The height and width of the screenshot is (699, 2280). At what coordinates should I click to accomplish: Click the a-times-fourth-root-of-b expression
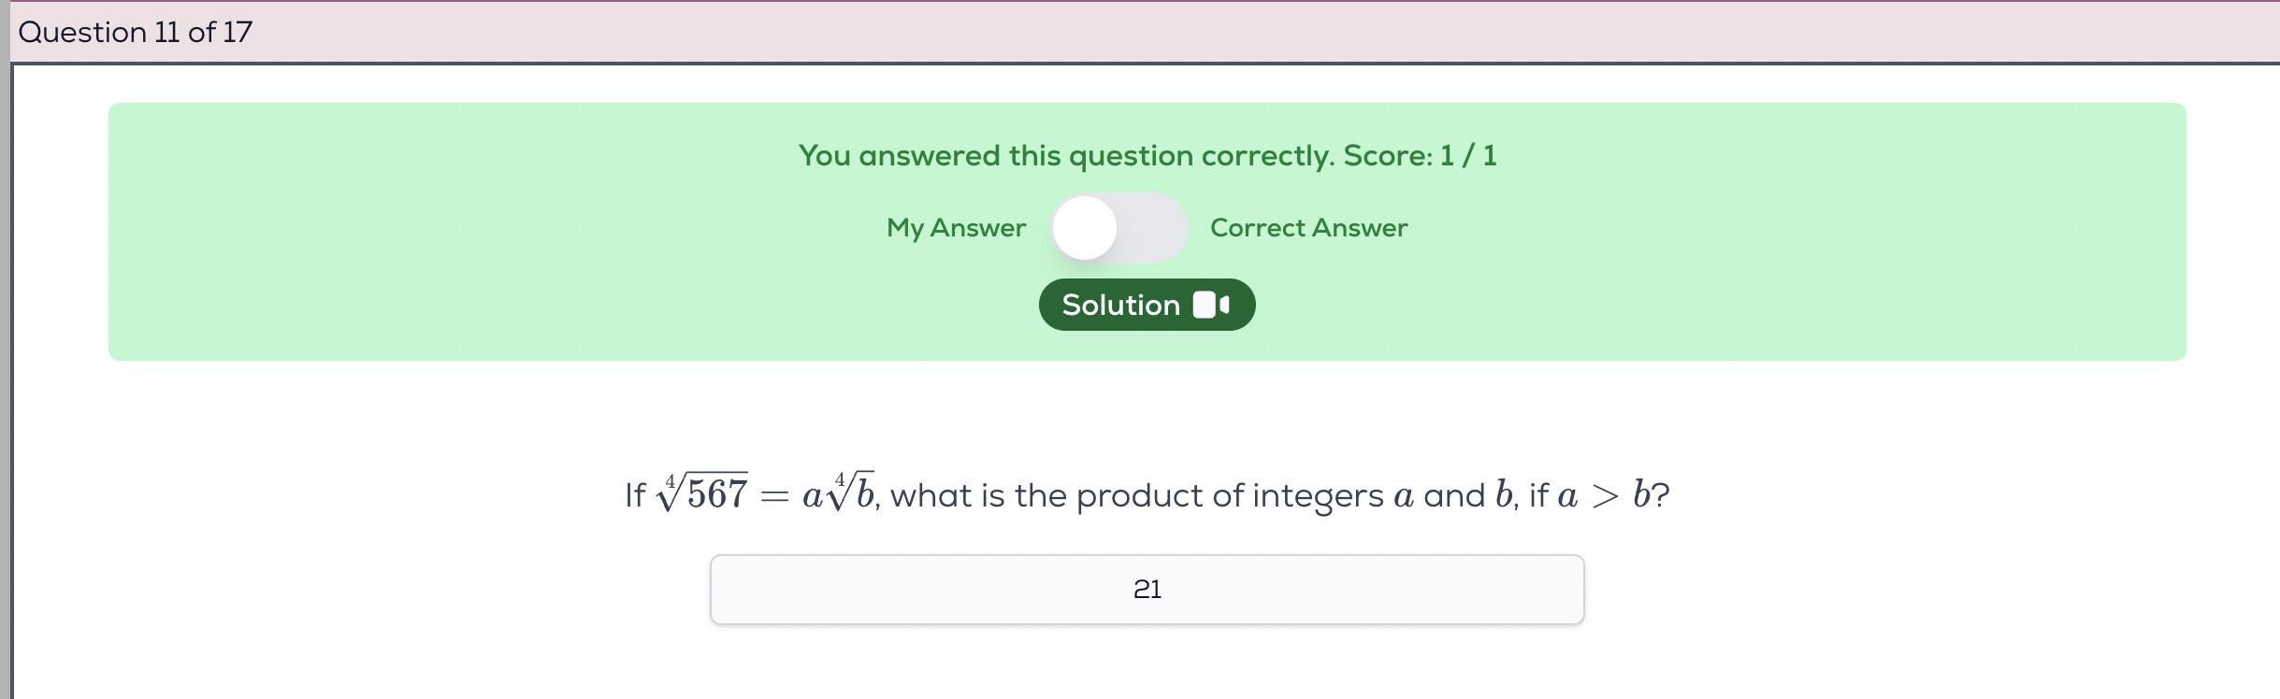click(839, 492)
